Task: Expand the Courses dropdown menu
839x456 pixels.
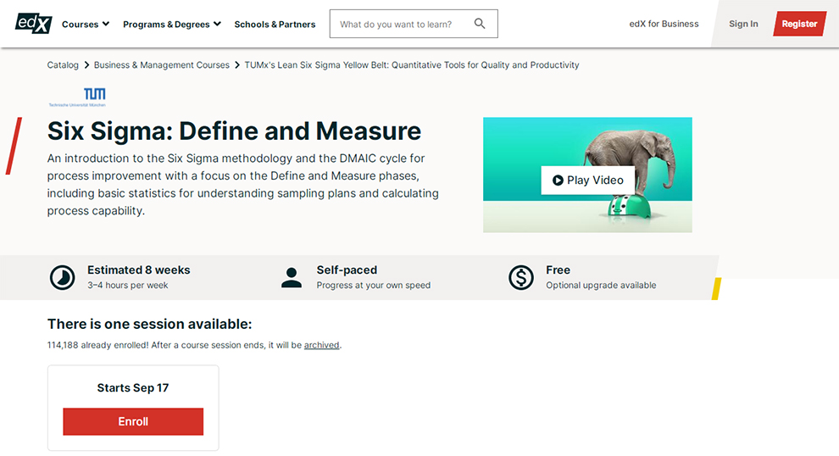Action: coord(86,24)
